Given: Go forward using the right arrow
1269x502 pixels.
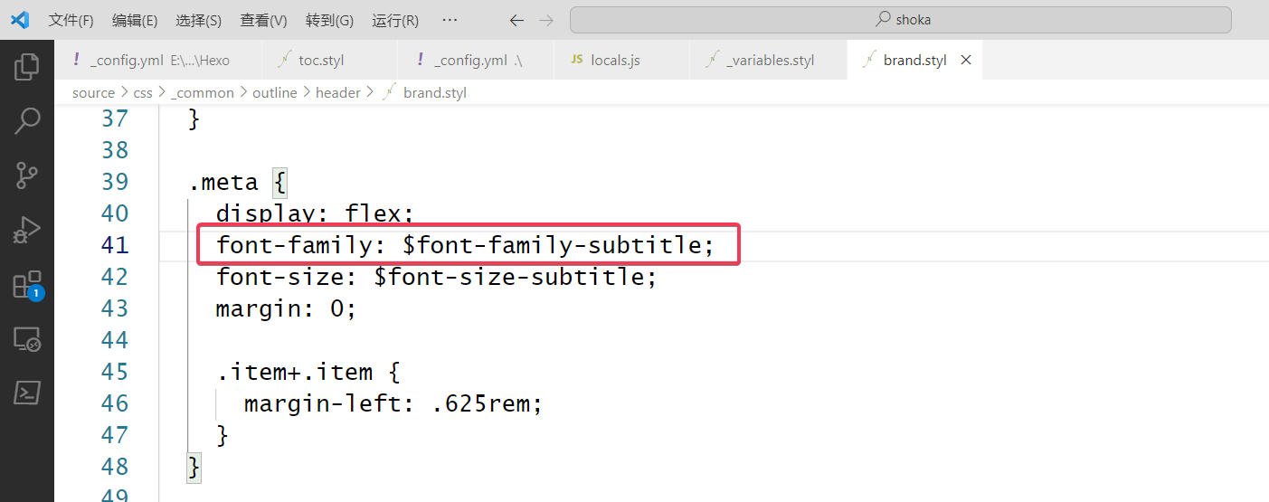Looking at the screenshot, I should click(x=546, y=20).
